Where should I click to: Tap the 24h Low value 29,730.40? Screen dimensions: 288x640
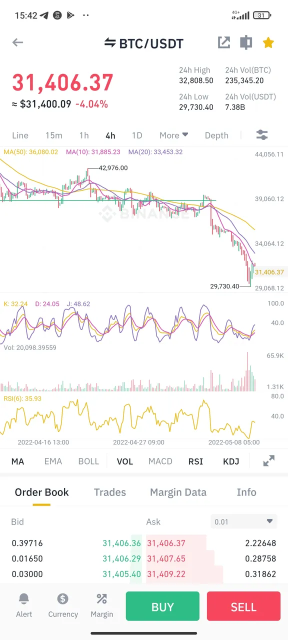(196, 107)
